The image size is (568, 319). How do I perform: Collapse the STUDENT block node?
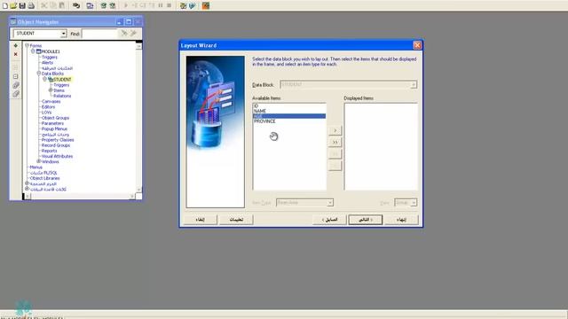click(45, 79)
